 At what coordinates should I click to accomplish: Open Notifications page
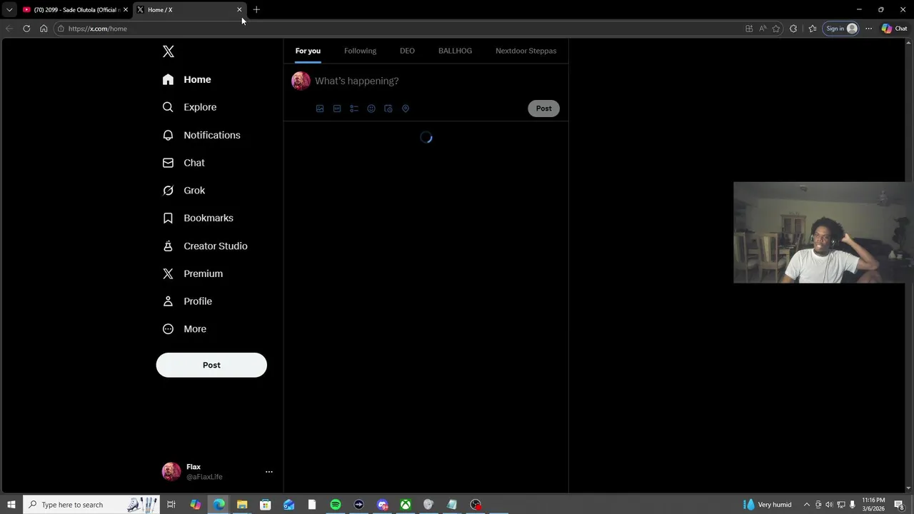(202, 135)
